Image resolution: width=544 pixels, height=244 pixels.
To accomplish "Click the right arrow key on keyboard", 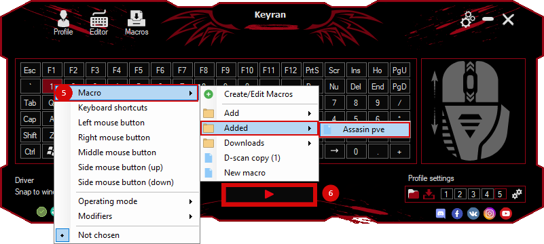I will pyautogui.click(x=334, y=151).
